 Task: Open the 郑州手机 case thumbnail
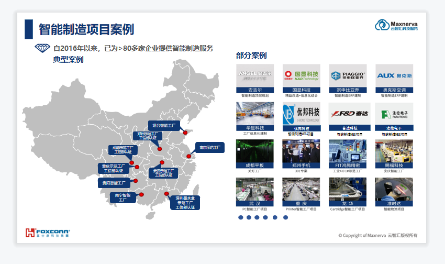(x=301, y=154)
